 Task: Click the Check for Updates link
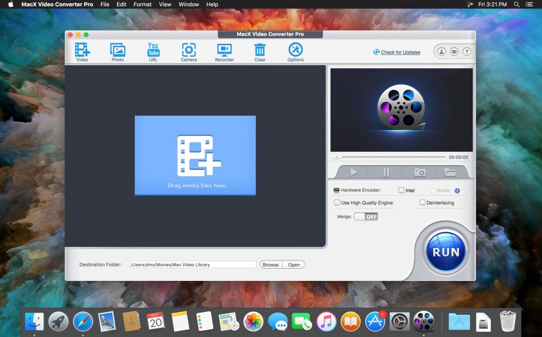pos(400,52)
